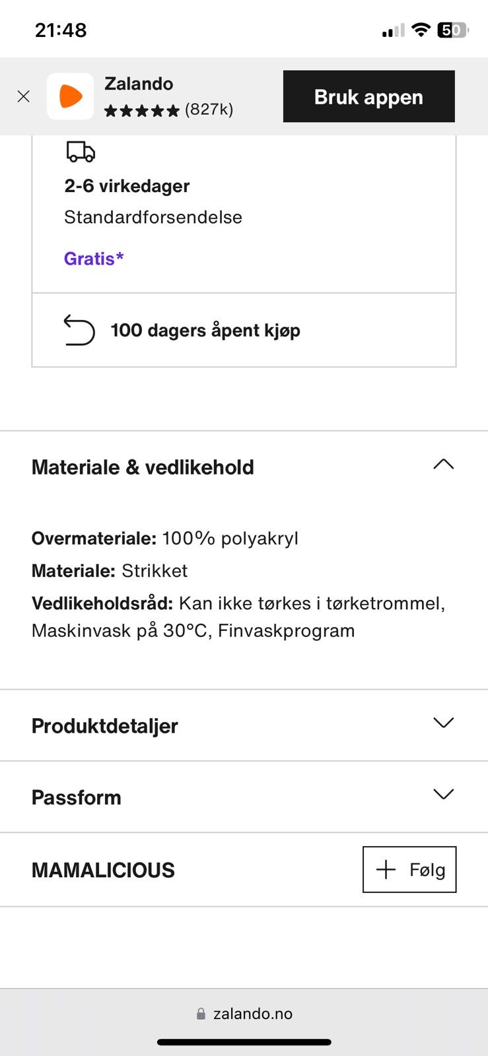
Task: Tap the Produktdetaljer section title
Action: (105, 726)
